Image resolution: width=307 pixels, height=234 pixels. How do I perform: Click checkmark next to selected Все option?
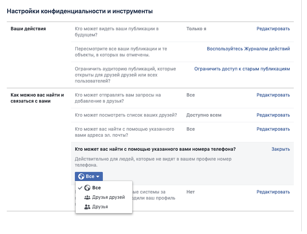[x=80, y=188]
